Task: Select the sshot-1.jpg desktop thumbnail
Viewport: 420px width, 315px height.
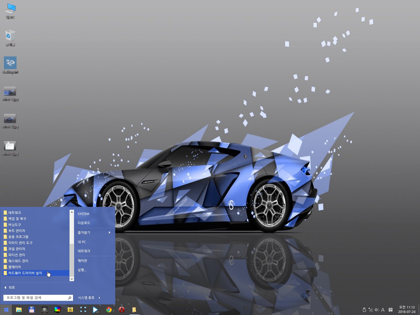Action: pyautogui.click(x=10, y=93)
